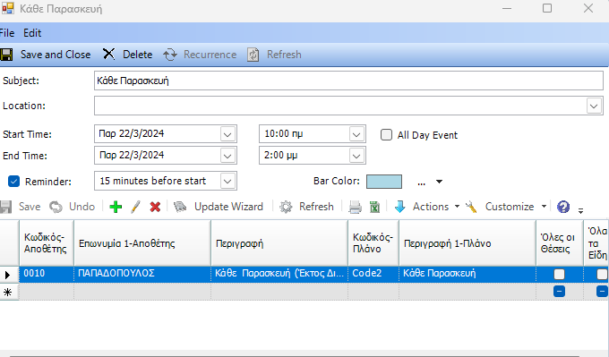Expand the Actions menu arrow
Screen dimensions: 609x357
(x=457, y=207)
